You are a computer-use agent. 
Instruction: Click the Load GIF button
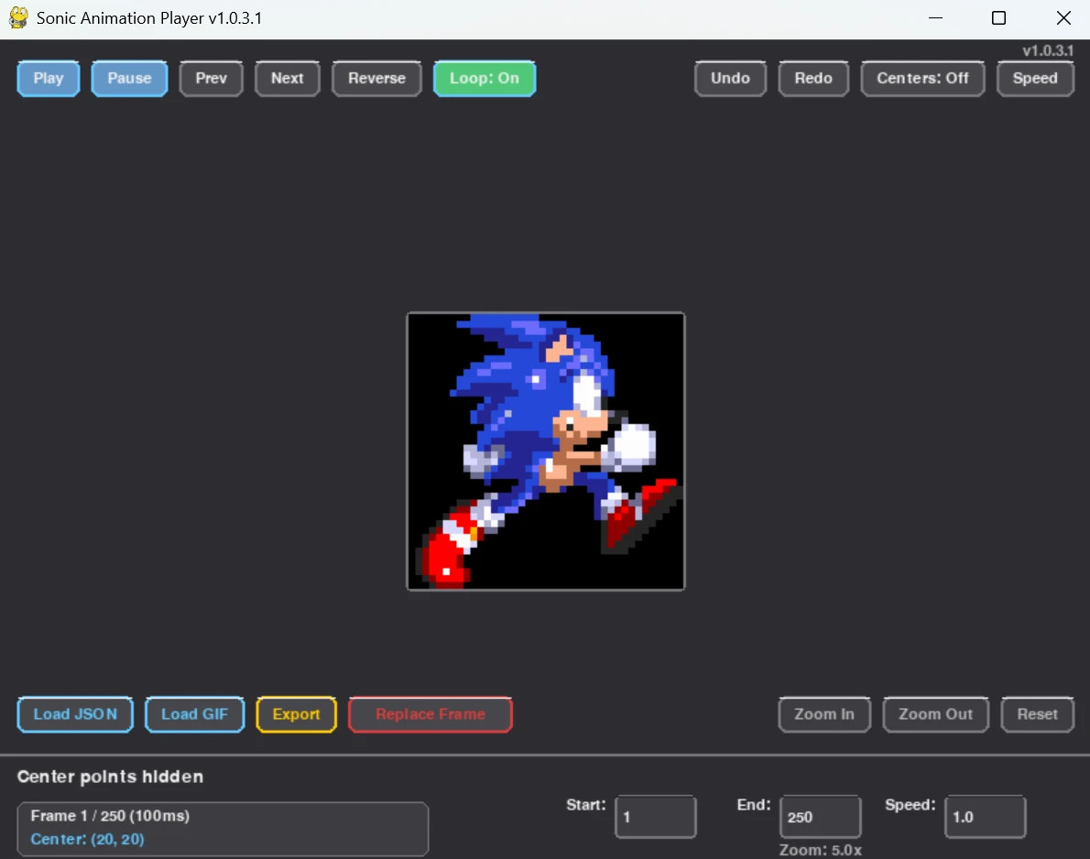coord(194,714)
